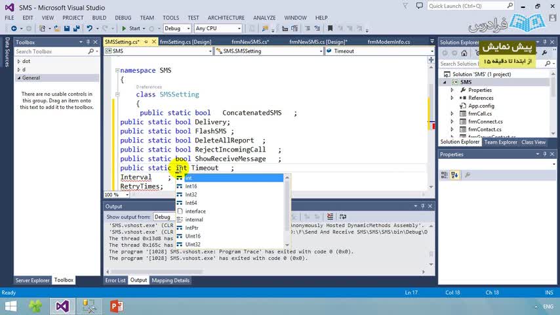Viewport: 560px width, 315px height.
Task: Click the Navigate Backward toolbar icon
Action: [14, 28]
